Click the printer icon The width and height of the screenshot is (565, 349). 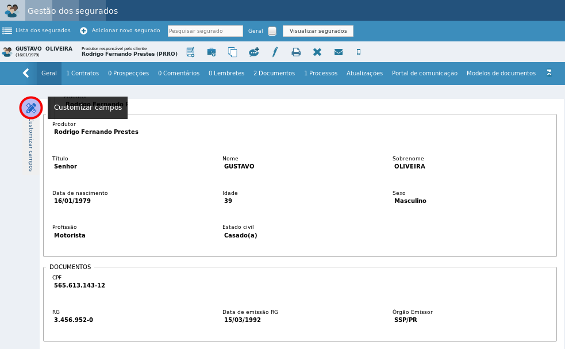pos(296,52)
